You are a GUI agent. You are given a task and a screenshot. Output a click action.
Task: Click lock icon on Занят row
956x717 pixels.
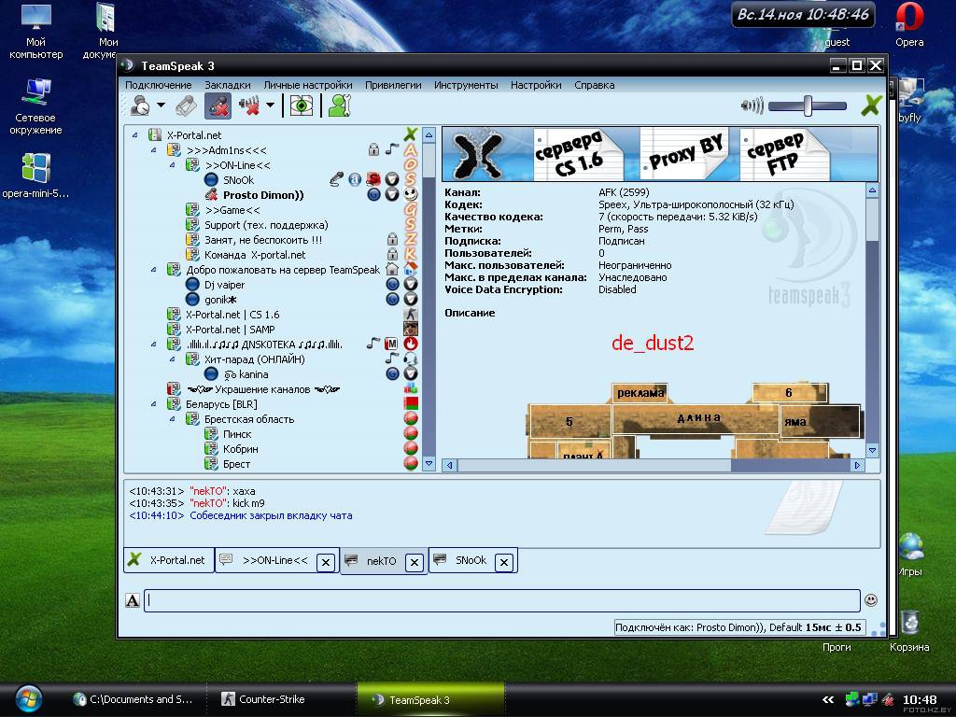[392, 239]
